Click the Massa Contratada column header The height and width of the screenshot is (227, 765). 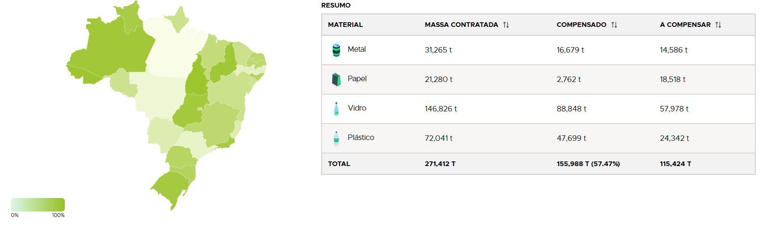(461, 25)
